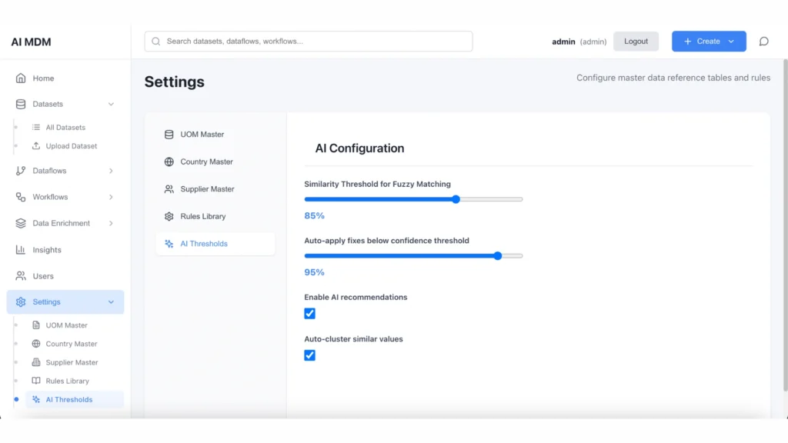This screenshot has height=443, width=788.
Task: Click the Insights bar chart icon
Action: (21, 250)
